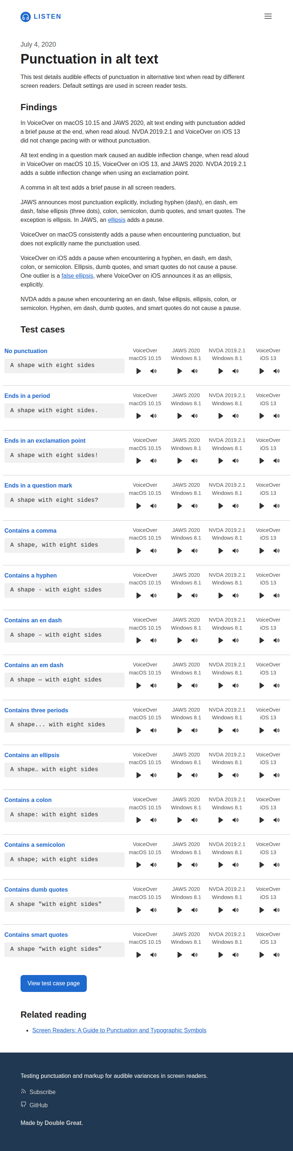Click the LISTEN headphones logo
Image resolution: width=293 pixels, height=1151 pixels.
coord(25,17)
